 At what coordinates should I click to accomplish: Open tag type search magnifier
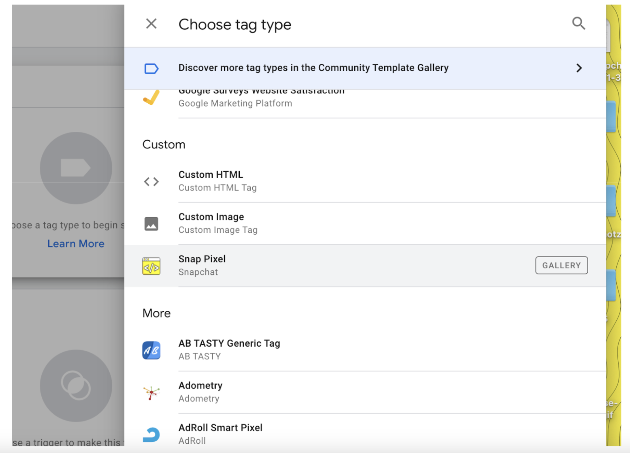[x=579, y=24]
